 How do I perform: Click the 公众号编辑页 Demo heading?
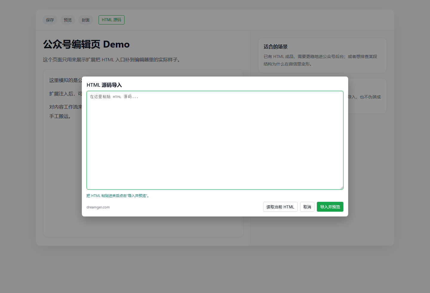(x=86, y=44)
